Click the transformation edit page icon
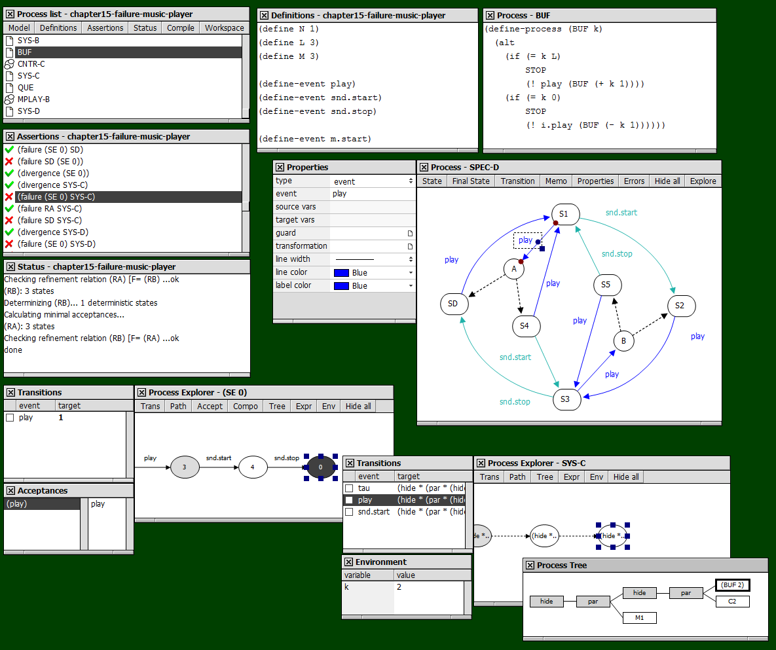This screenshot has height=650, width=776. pyautogui.click(x=410, y=246)
